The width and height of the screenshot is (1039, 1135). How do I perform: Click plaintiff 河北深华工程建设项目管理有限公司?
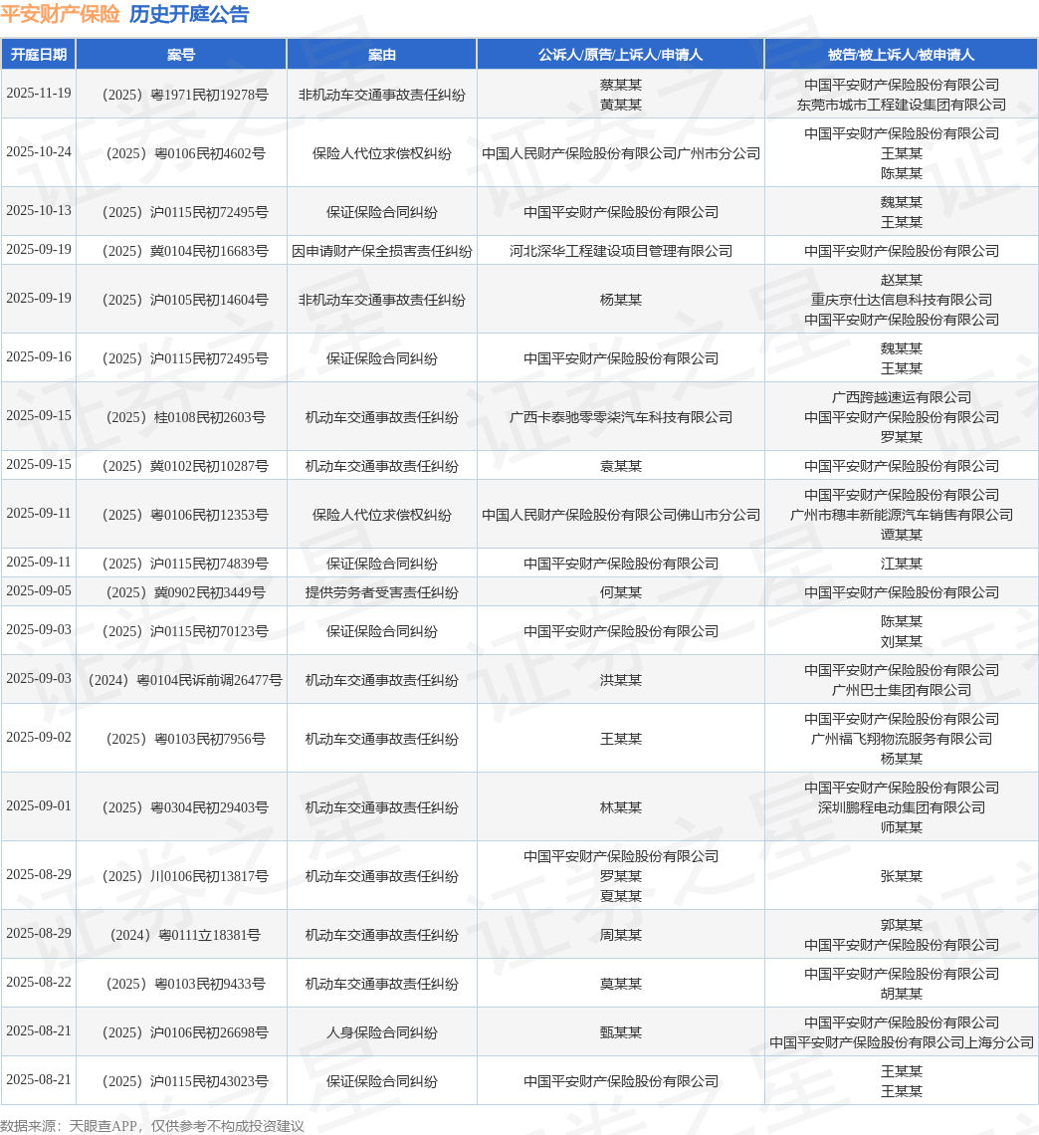click(x=621, y=251)
